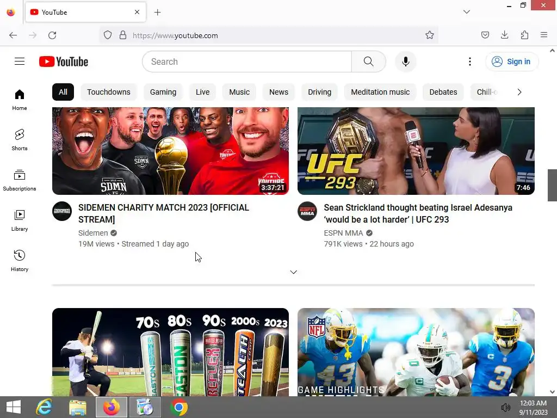Open Firefox application menu
This screenshot has height=418, width=557.
[x=544, y=35]
